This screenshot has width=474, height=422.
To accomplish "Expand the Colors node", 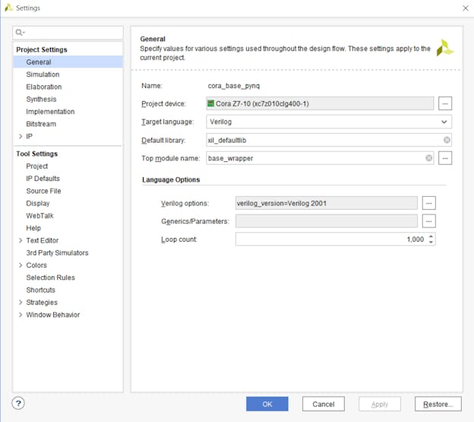I will [x=21, y=265].
